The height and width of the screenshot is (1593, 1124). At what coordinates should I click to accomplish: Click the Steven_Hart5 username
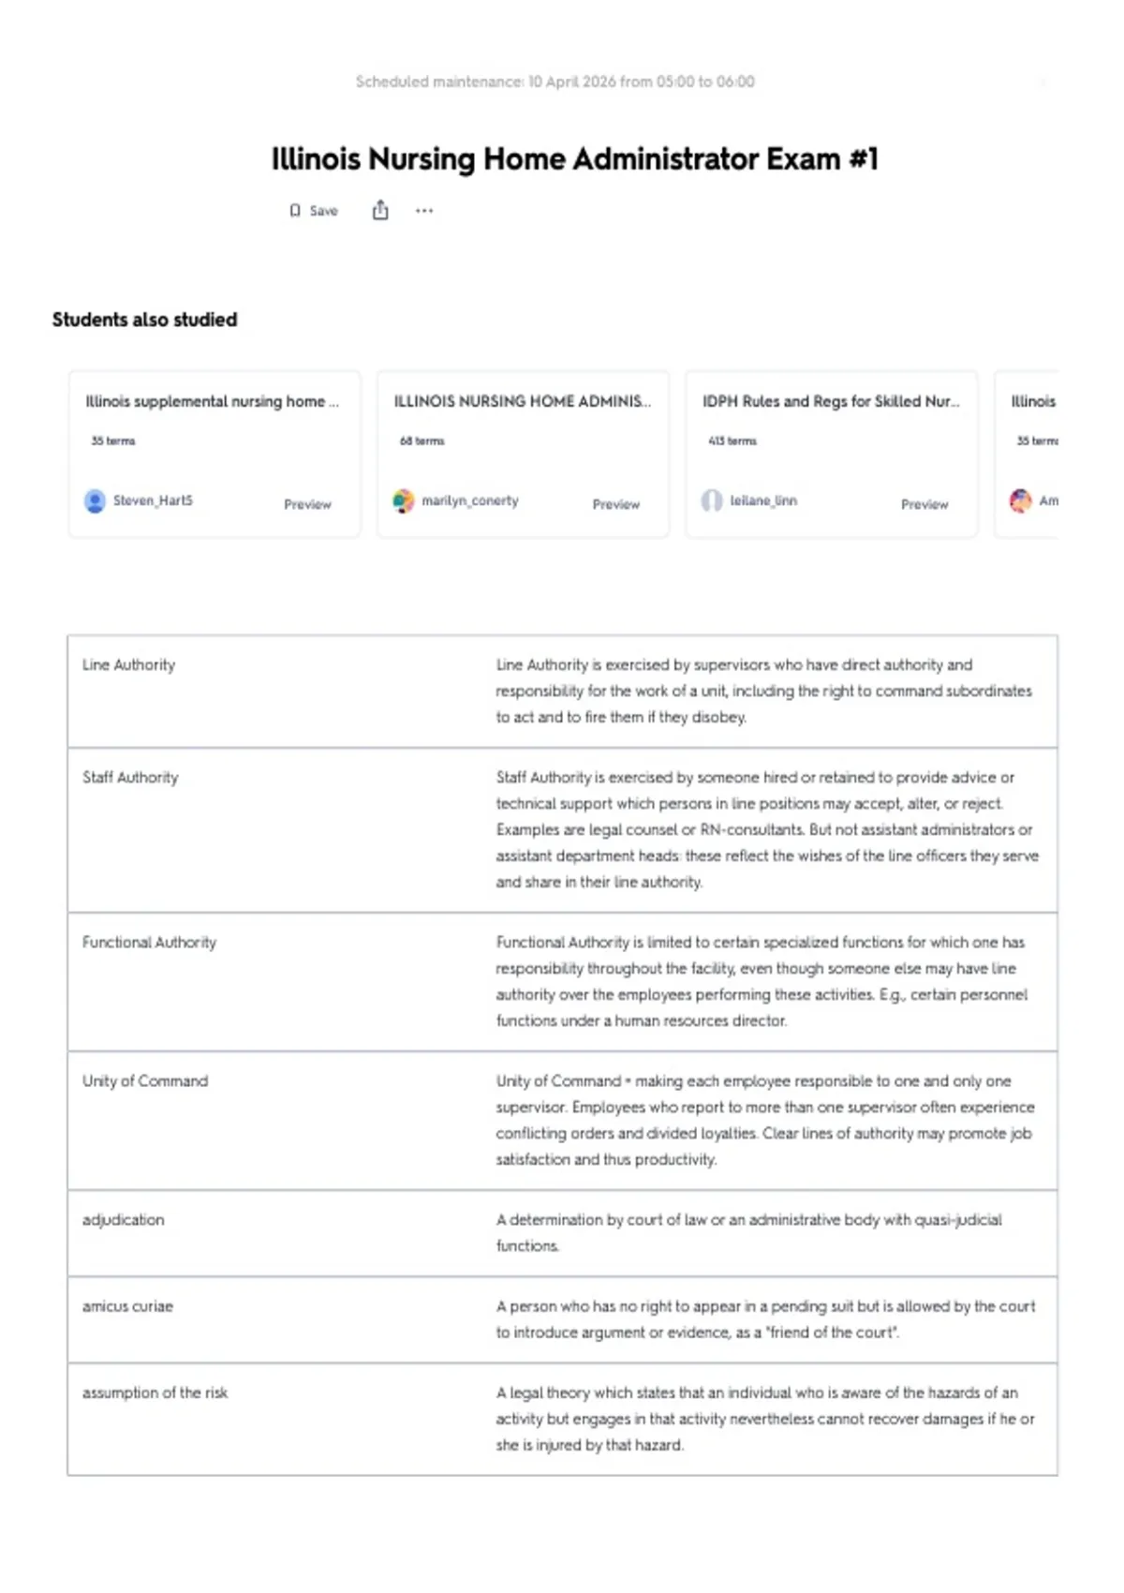point(153,500)
